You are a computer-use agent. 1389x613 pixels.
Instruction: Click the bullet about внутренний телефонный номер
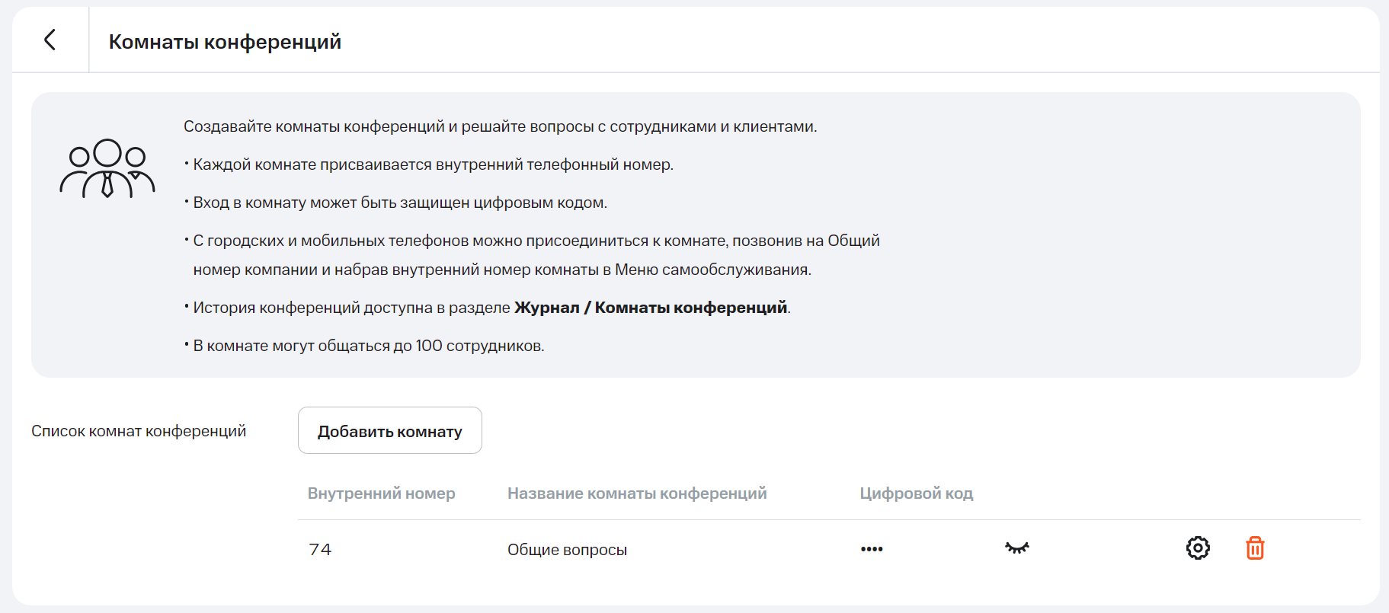click(433, 164)
